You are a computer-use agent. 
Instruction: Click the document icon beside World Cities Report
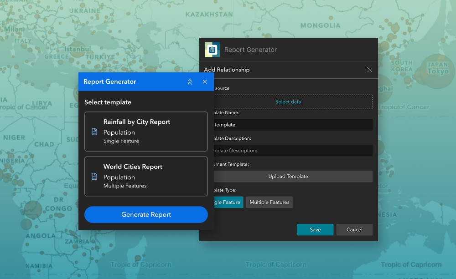pyautogui.click(x=94, y=177)
